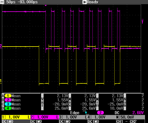The width and height of the screenshot is (148, 123).
Task: Click yellow channel 1 Mean badge
Action: click(8, 96)
